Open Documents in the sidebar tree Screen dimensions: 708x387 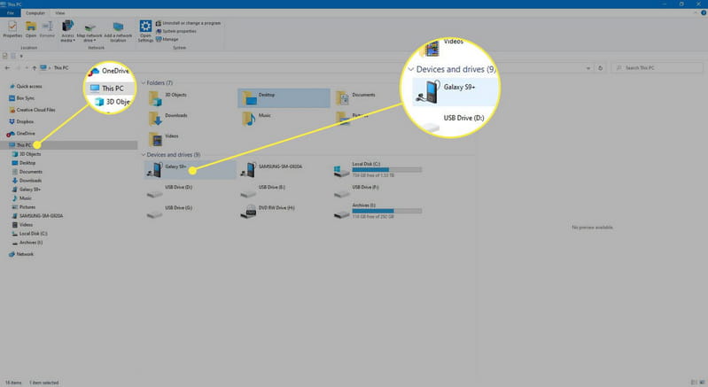click(27, 172)
